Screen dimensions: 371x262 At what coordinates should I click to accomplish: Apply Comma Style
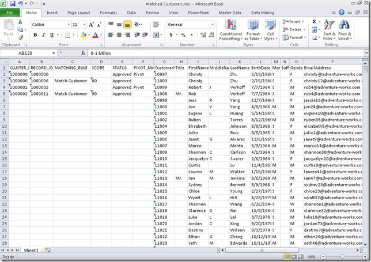pyautogui.click(x=191, y=35)
